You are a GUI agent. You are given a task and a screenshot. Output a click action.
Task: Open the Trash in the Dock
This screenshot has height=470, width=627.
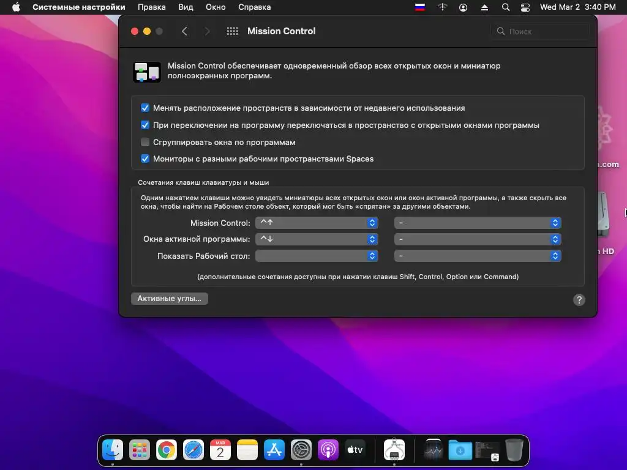coord(514,450)
